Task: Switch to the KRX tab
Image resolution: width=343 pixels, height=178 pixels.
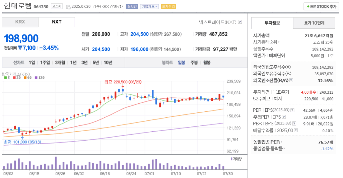Action: pyautogui.click(x=20, y=22)
